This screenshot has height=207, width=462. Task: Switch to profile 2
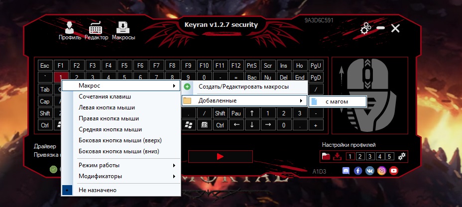pyautogui.click(x=360, y=156)
